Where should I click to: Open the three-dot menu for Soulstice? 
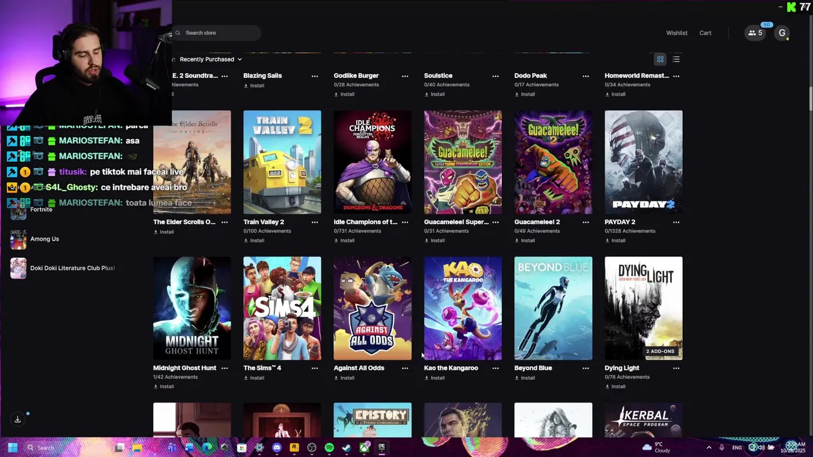pos(495,76)
